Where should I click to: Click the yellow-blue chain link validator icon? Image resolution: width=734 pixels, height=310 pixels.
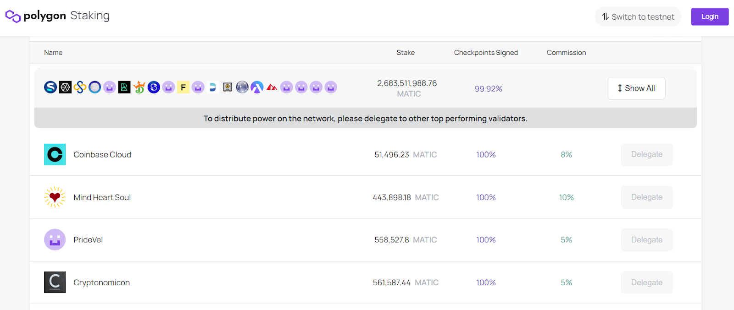[x=80, y=87]
